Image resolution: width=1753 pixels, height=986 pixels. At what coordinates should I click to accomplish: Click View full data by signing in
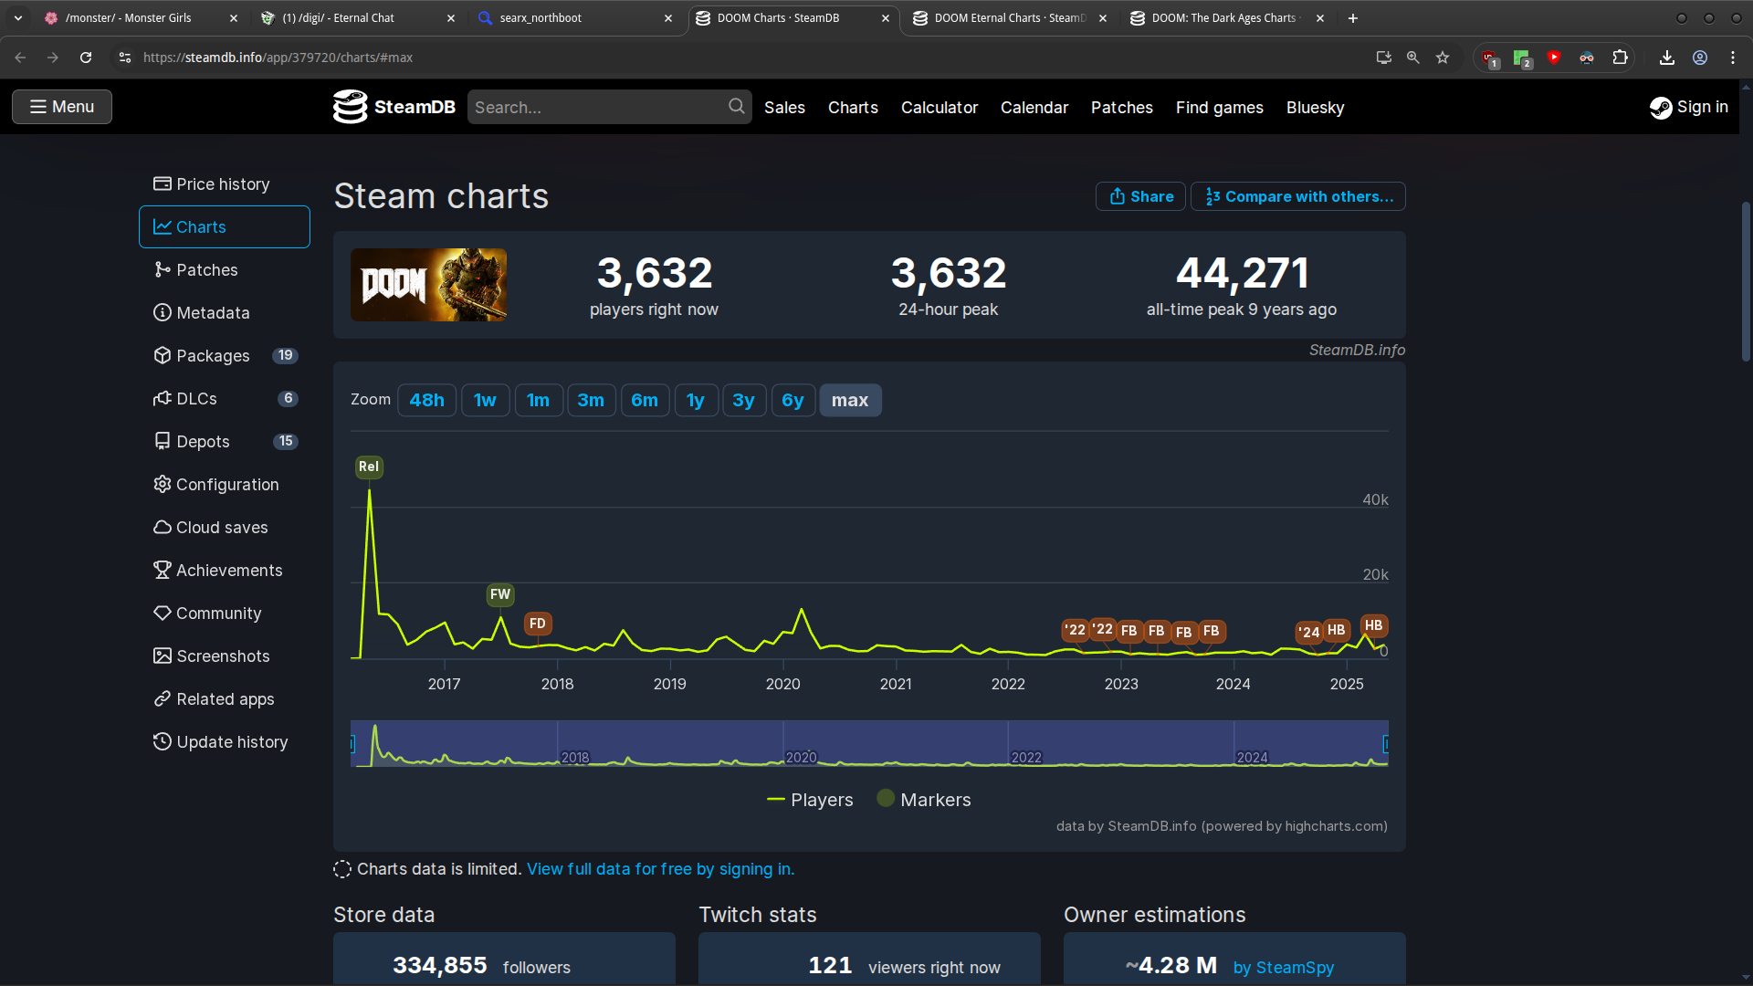pos(660,869)
